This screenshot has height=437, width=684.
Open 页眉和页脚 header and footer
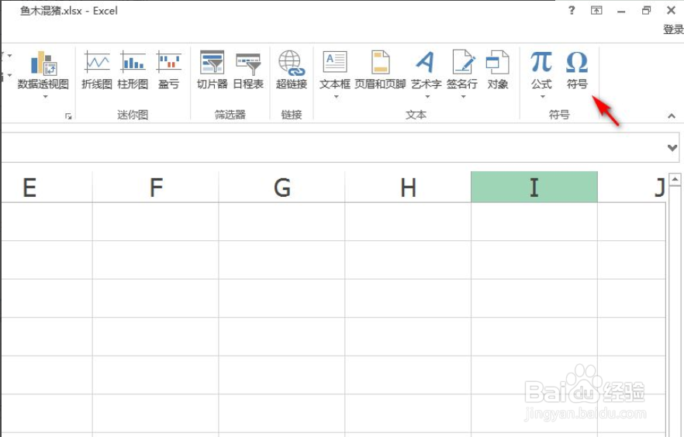[380, 68]
